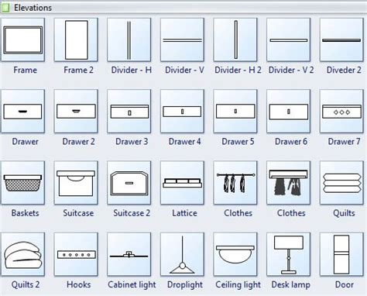
Task: Select the Frame 2 tall rectangle shape
Action: click(x=76, y=40)
